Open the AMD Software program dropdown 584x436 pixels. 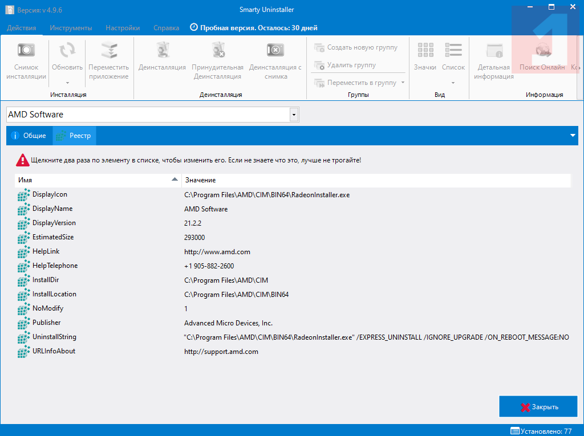pos(294,115)
